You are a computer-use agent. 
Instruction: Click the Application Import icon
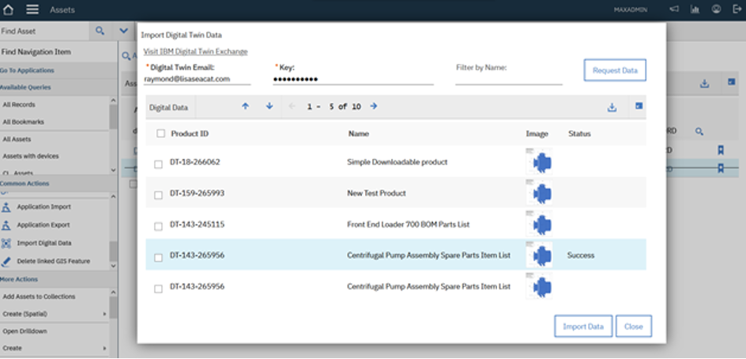(6, 207)
